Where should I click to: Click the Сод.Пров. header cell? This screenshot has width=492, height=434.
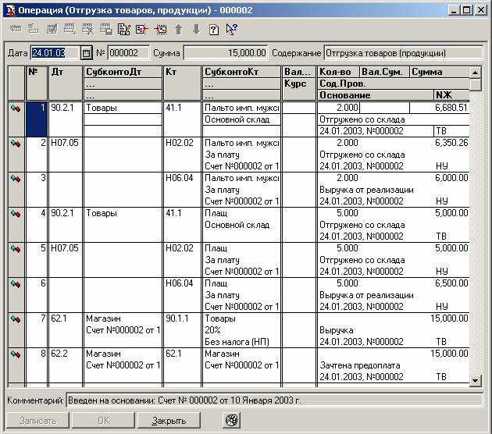tap(393, 84)
